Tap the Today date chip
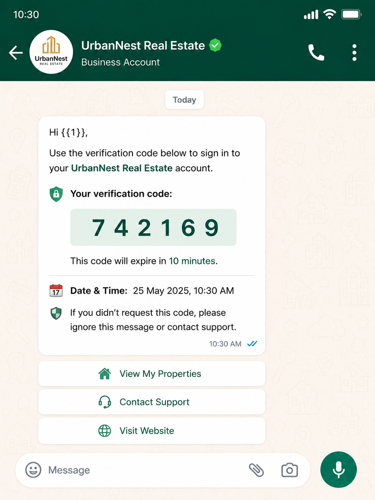The height and width of the screenshot is (500, 375). click(x=184, y=100)
